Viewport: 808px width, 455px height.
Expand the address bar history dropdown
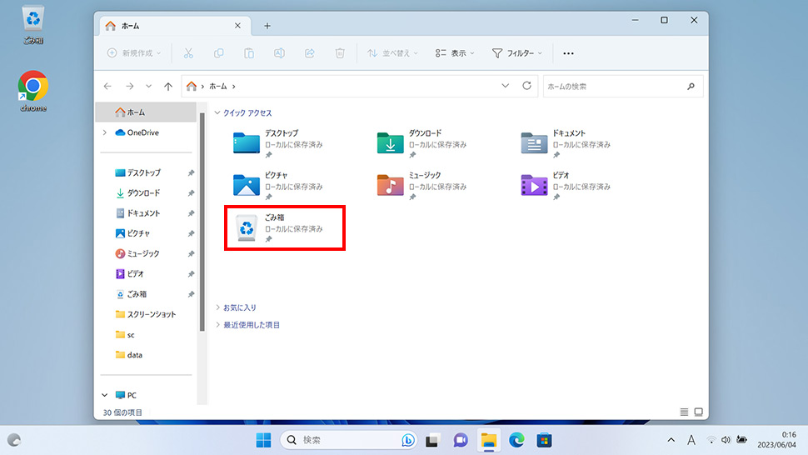point(505,86)
